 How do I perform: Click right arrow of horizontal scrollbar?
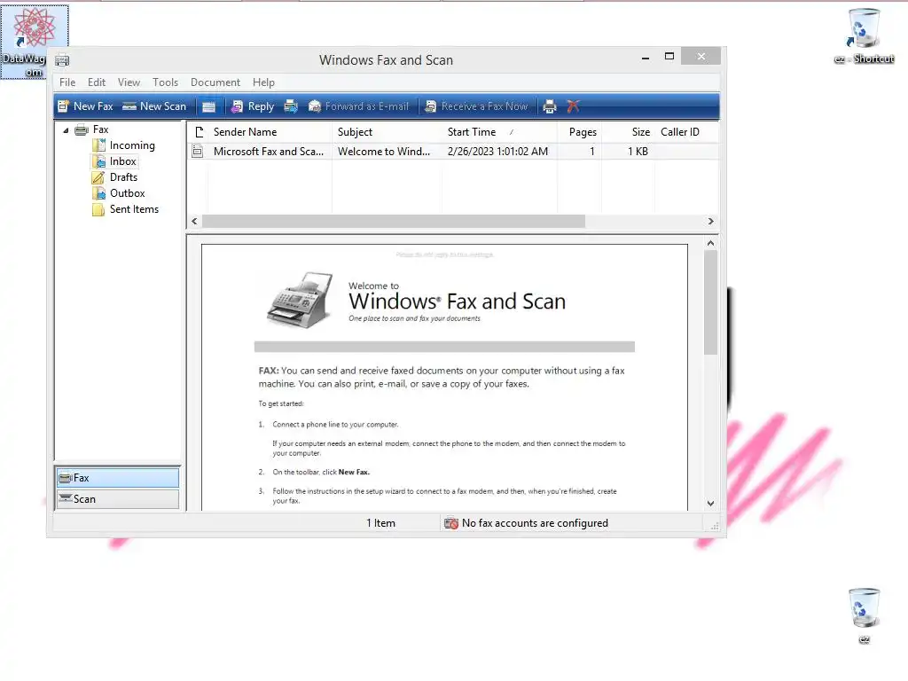tap(711, 221)
